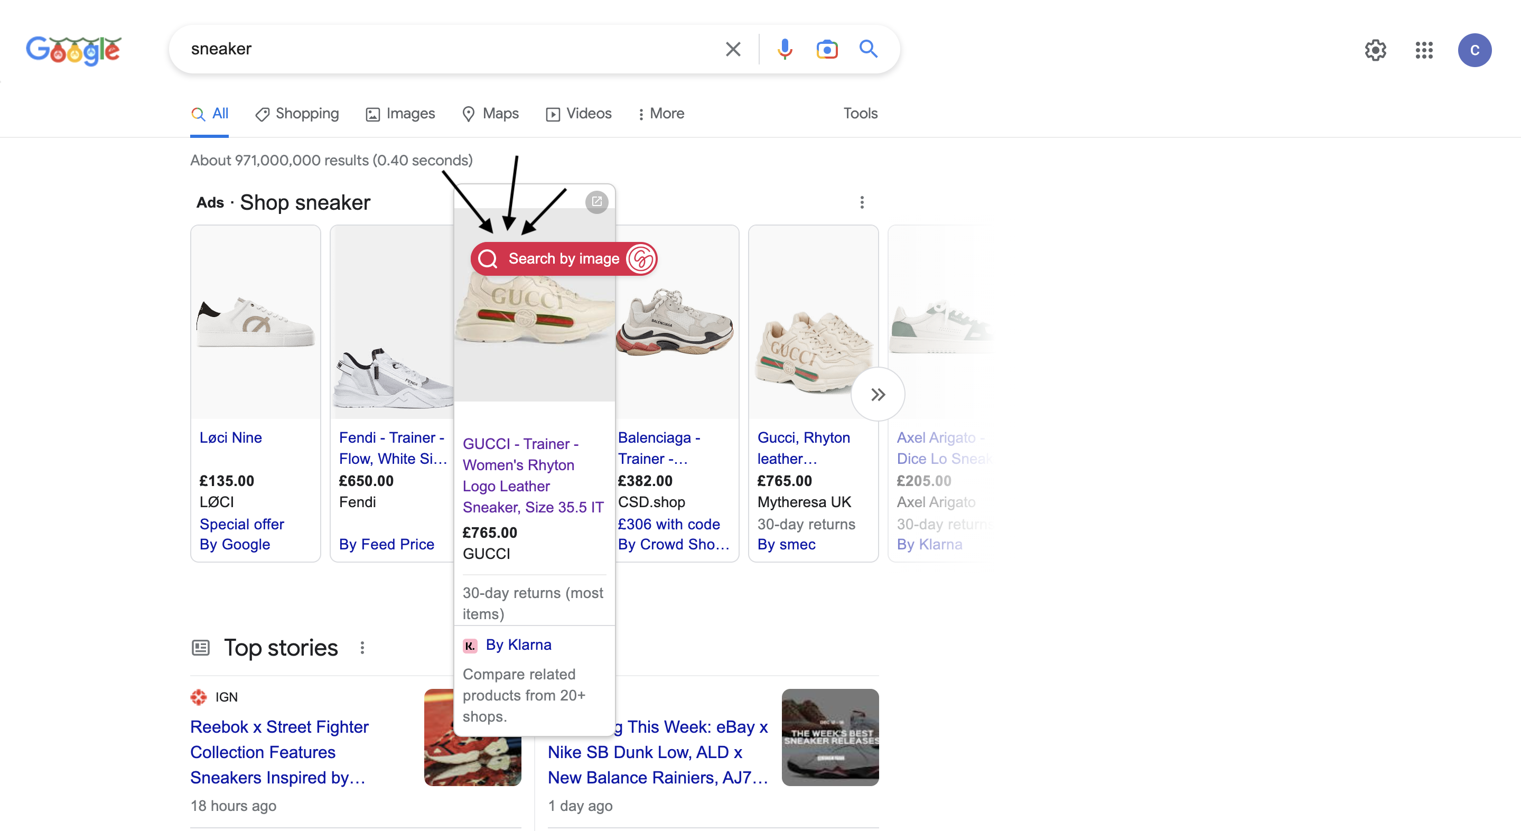
Task: Click the Axel Arigato green sneaker image
Action: click(941, 327)
